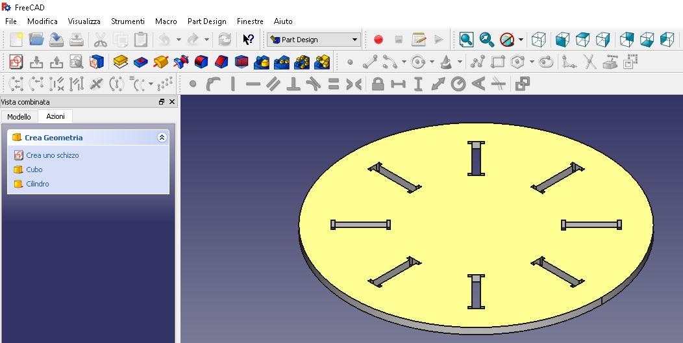This screenshot has height=343, width=683.
Task: Switch to the rear view cube icon
Action: pyautogui.click(x=627, y=40)
